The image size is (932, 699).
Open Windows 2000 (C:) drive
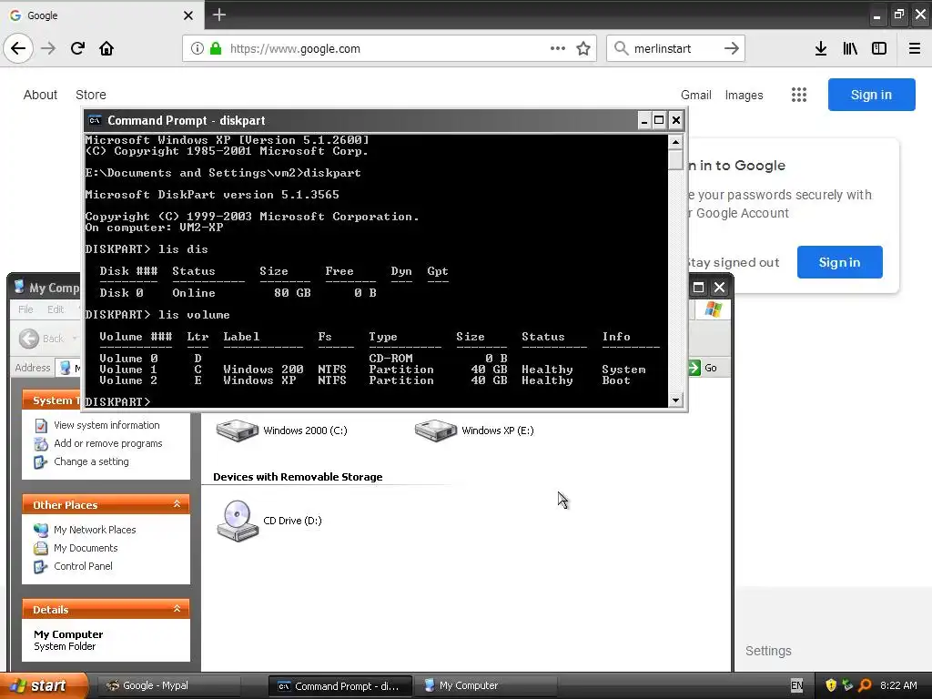(x=282, y=430)
